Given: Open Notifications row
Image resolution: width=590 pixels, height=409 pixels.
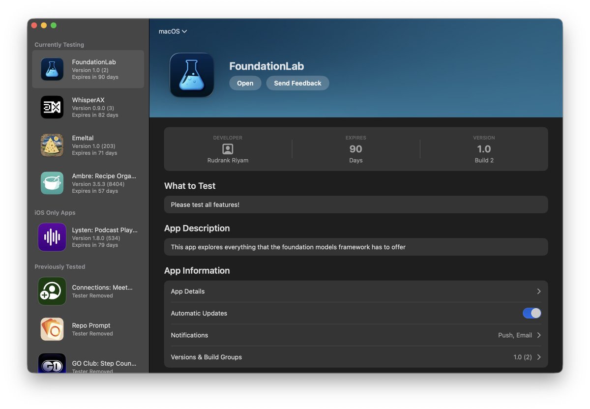Looking at the screenshot, I should (356, 335).
